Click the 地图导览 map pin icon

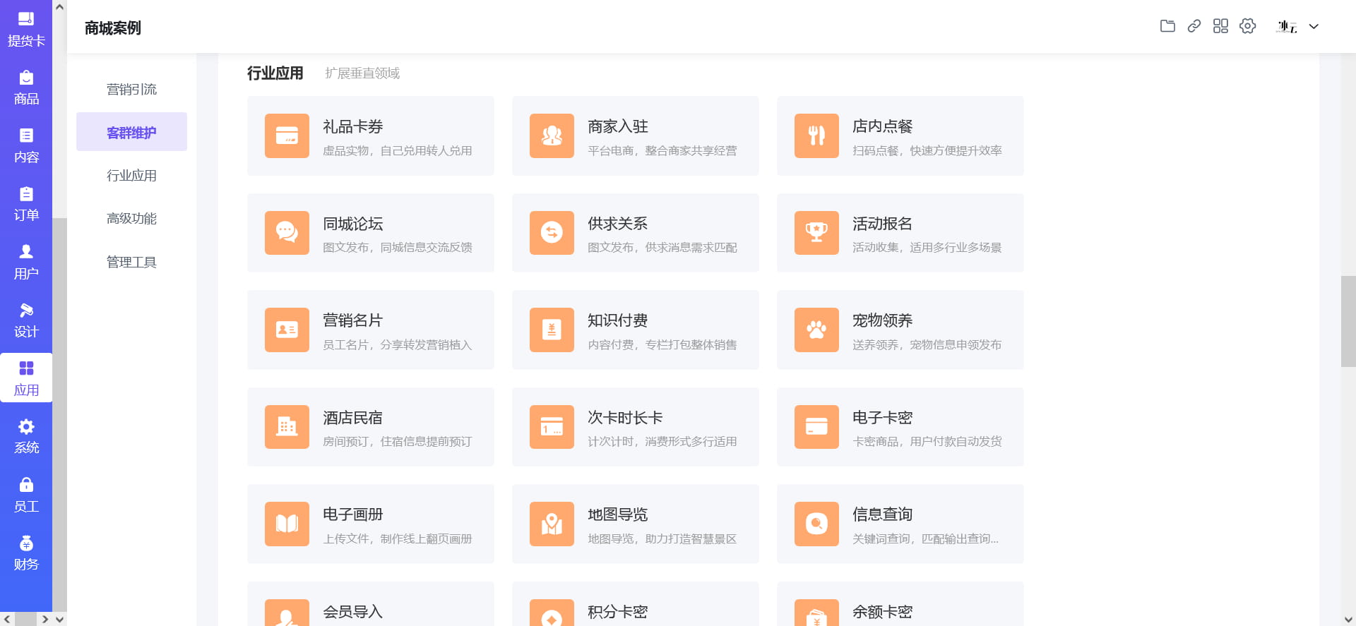pyautogui.click(x=552, y=524)
